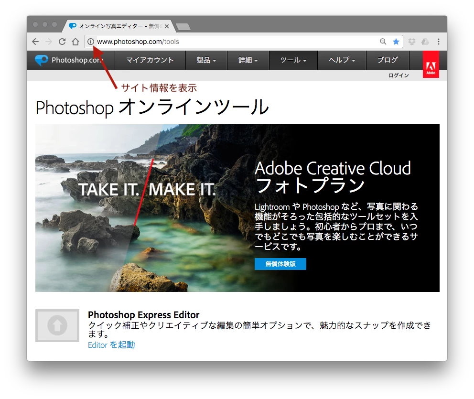This screenshot has width=474, height=399.
Task: Click the Photoshop オンラインツール page title
Action: (x=152, y=108)
